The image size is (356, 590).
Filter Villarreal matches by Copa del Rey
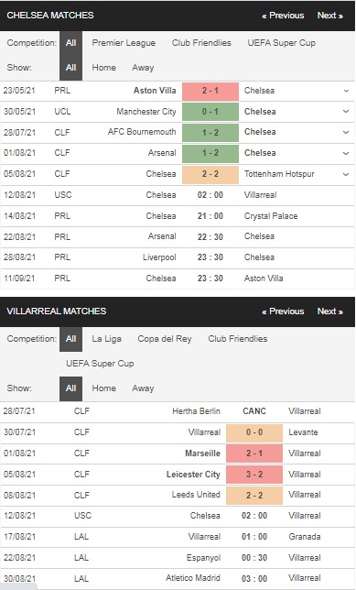pos(165,339)
